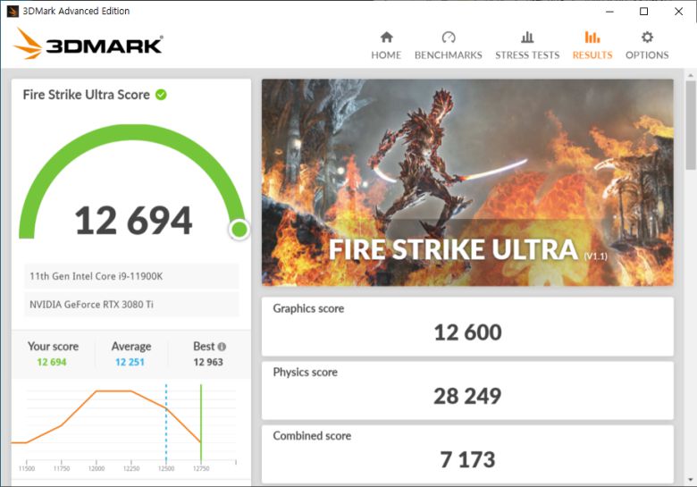Open the Benchmarks gauge icon
Screen dimensions: 697x487
click(x=449, y=38)
